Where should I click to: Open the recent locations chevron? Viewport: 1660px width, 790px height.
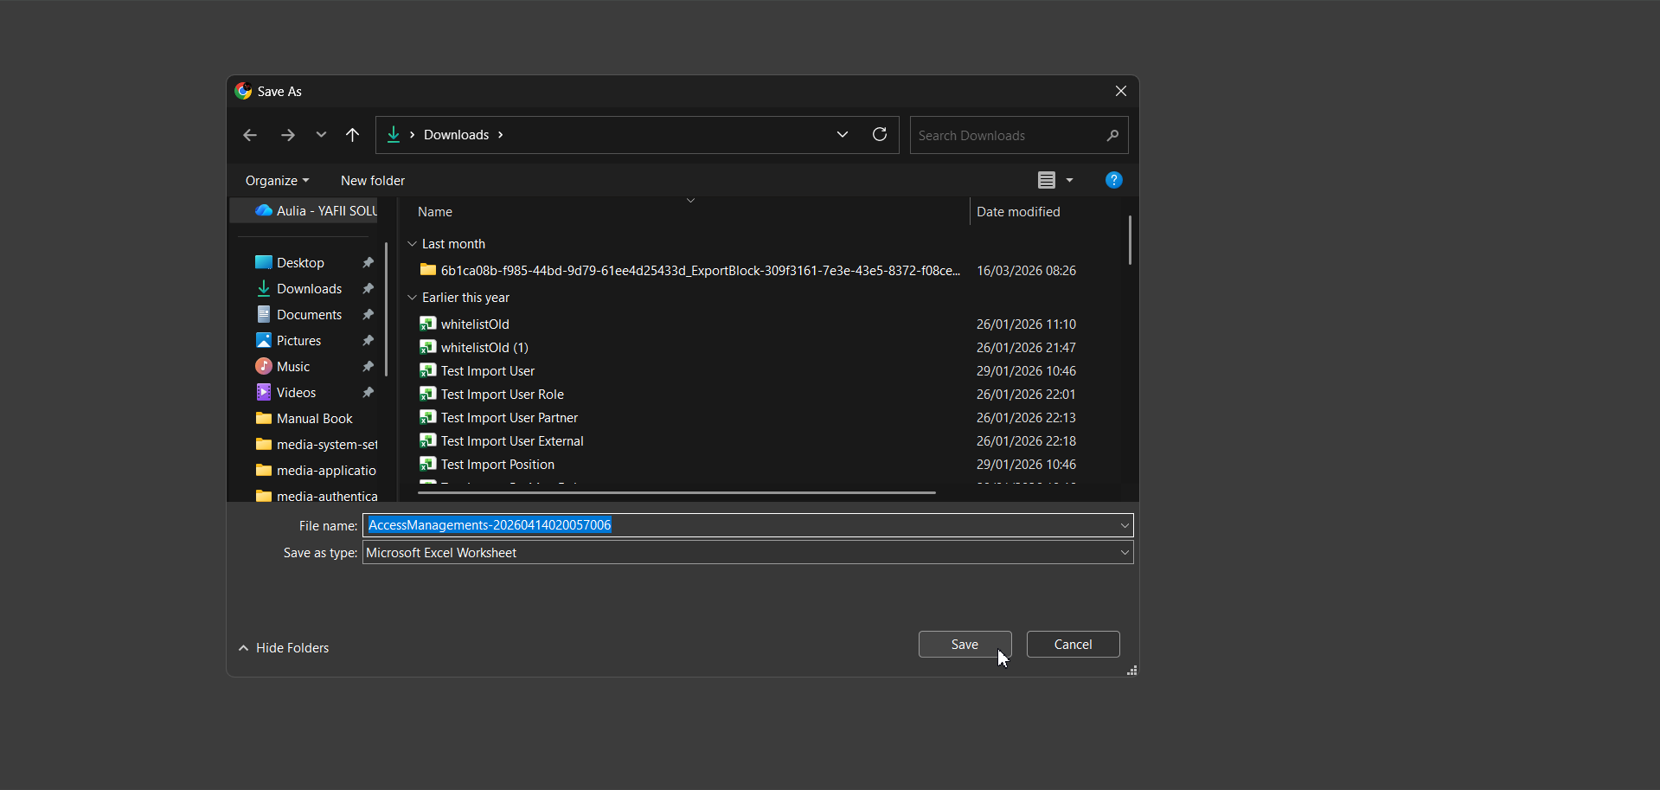(x=321, y=135)
